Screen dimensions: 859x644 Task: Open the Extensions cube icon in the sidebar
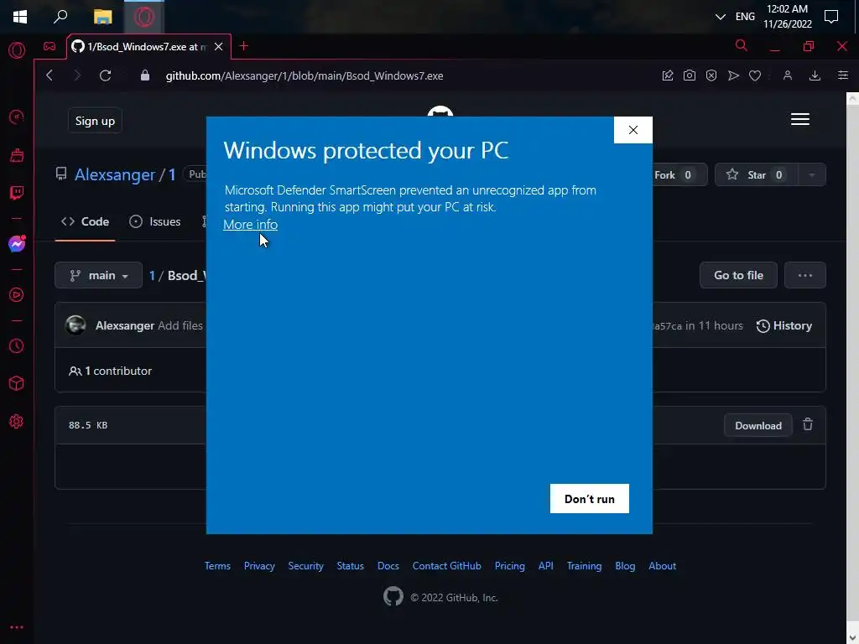coord(17,383)
